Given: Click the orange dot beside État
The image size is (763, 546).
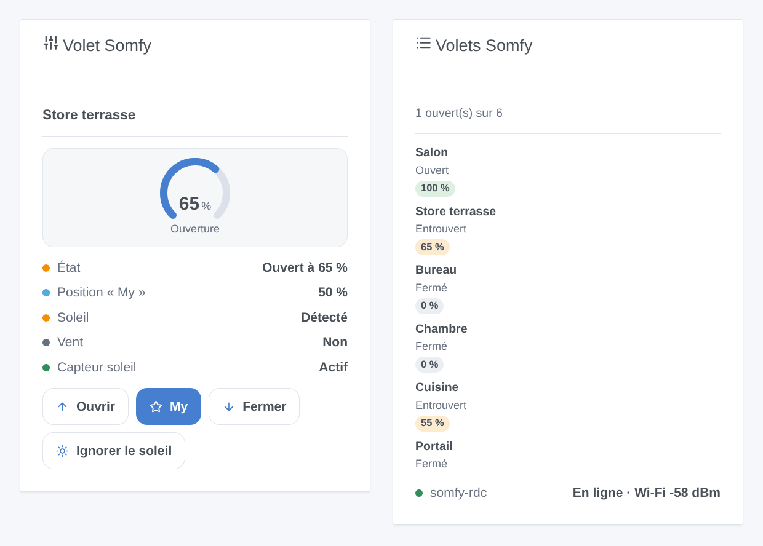Looking at the screenshot, I should pos(46,268).
